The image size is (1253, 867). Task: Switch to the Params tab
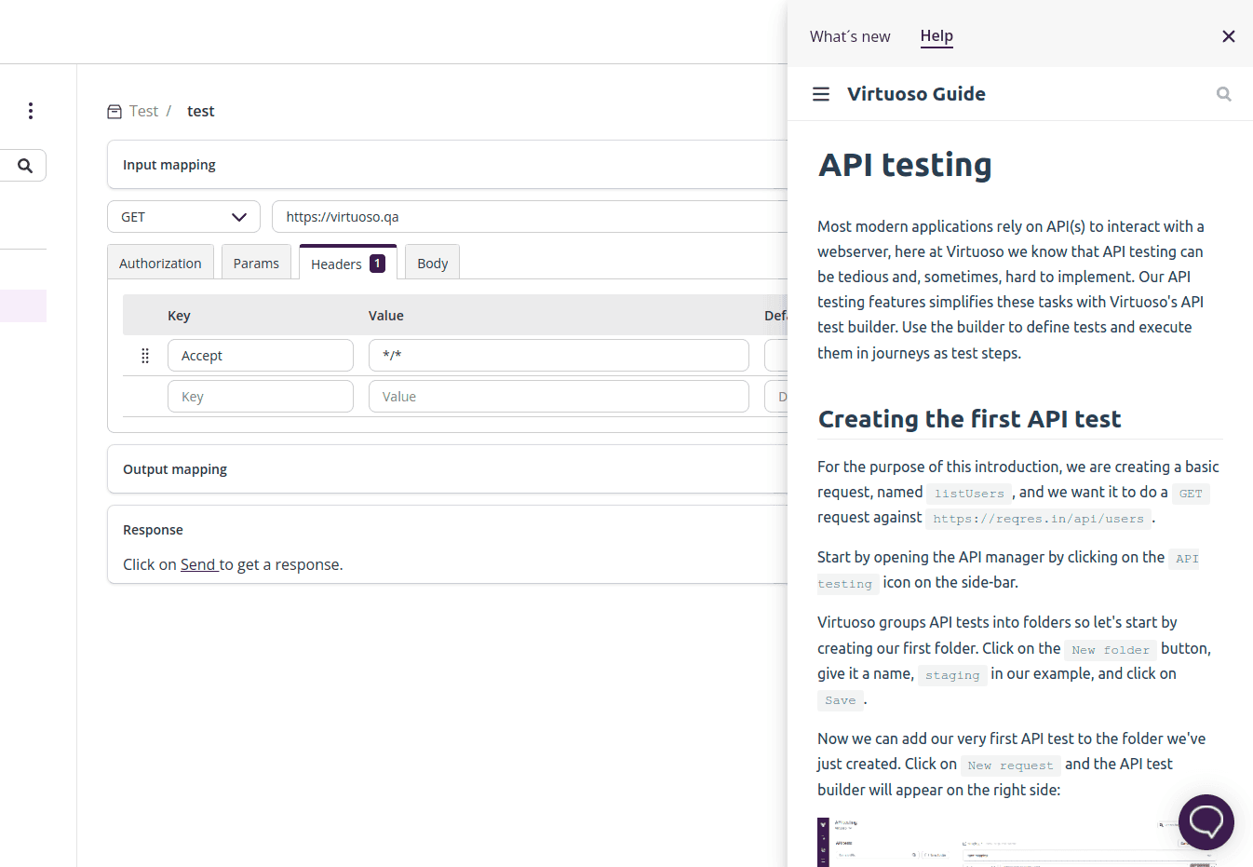[256, 264]
